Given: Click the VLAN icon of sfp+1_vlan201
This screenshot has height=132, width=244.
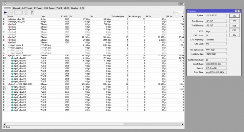Looking at the screenshot, I should tap(12, 58).
